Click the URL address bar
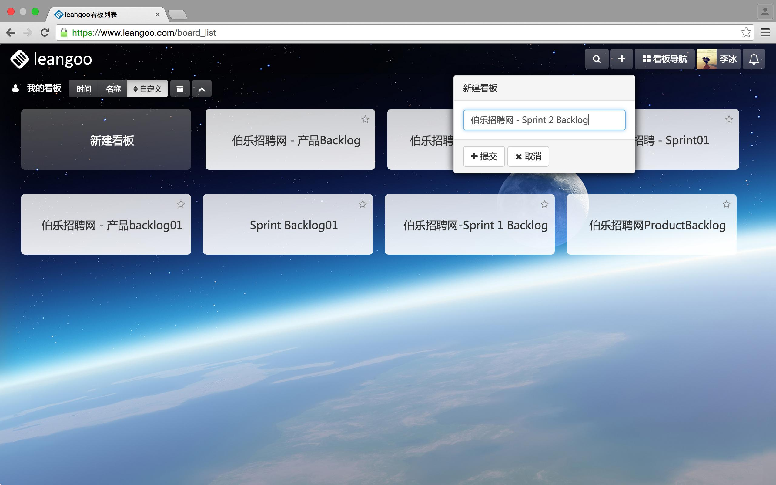 click(405, 33)
